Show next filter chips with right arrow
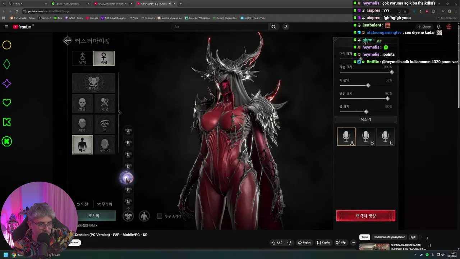The image size is (460, 259). (427, 238)
